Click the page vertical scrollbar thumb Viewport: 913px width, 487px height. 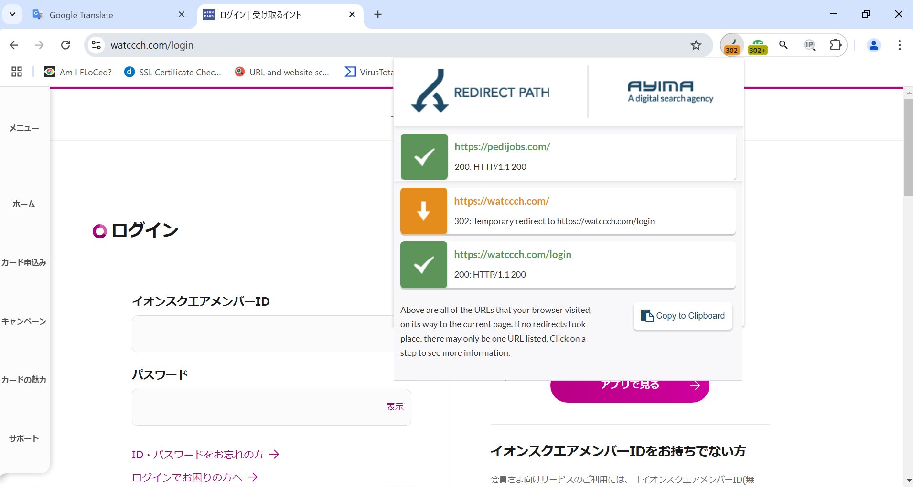click(908, 147)
